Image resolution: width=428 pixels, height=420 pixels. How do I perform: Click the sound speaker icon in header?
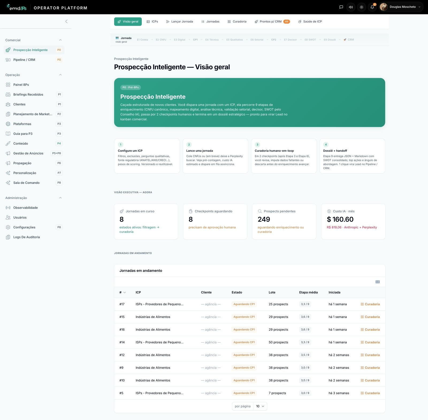(351, 7)
